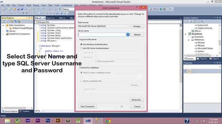Screen dimensions: 222x124
Task: Open Adobe Illustrator from taskbar
Action: [x=58, y=121]
